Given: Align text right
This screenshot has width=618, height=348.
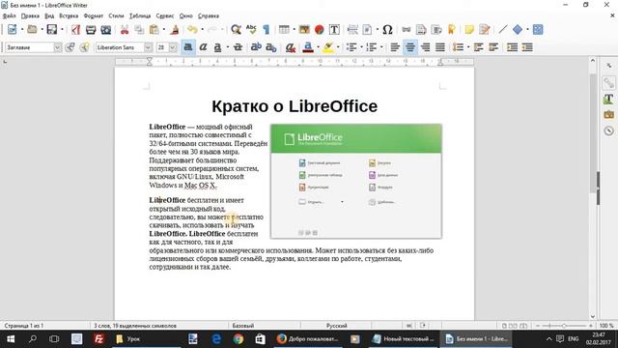Looking at the screenshot, I should coord(425,47).
